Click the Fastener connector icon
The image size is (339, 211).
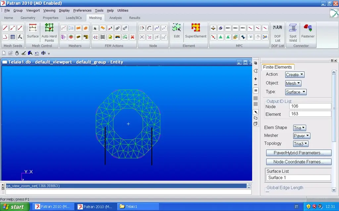click(x=308, y=31)
